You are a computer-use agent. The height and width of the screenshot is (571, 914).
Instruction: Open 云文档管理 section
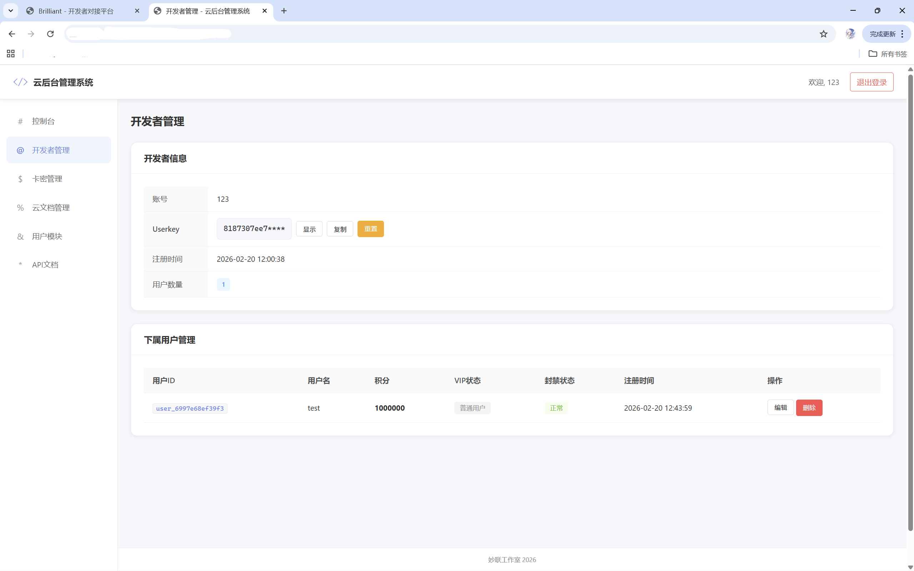[51, 207]
